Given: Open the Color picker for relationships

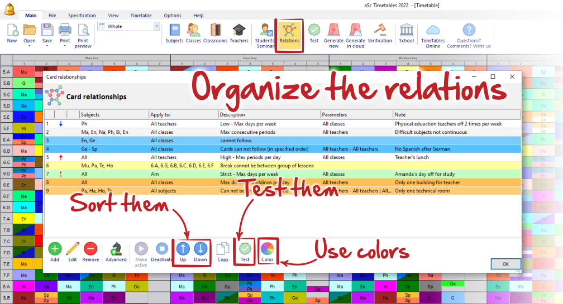Looking at the screenshot, I should click(267, 252).
